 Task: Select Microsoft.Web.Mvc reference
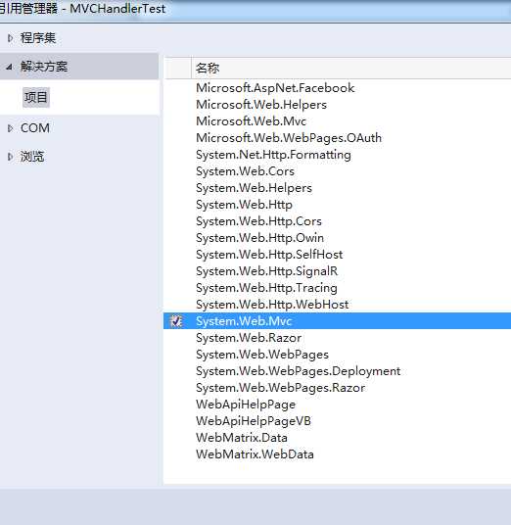(x=251, y=121)
